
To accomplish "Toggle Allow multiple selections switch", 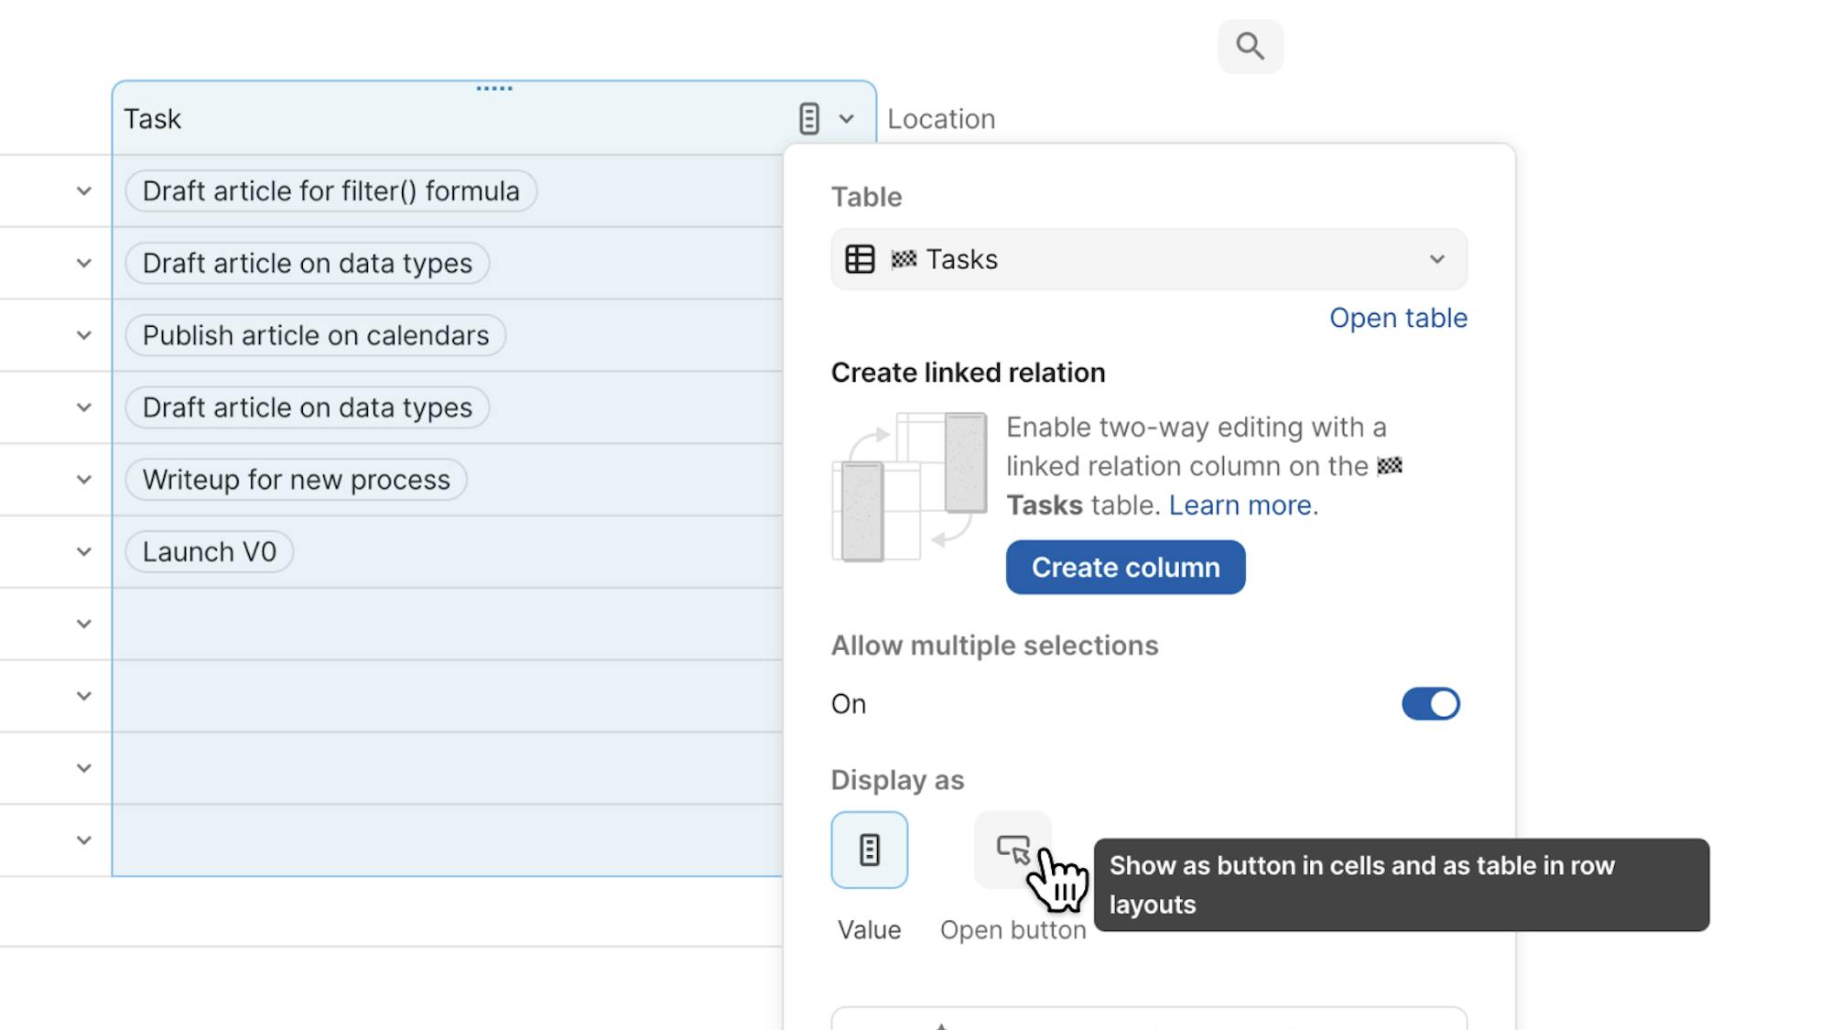I will (1430, 704).
